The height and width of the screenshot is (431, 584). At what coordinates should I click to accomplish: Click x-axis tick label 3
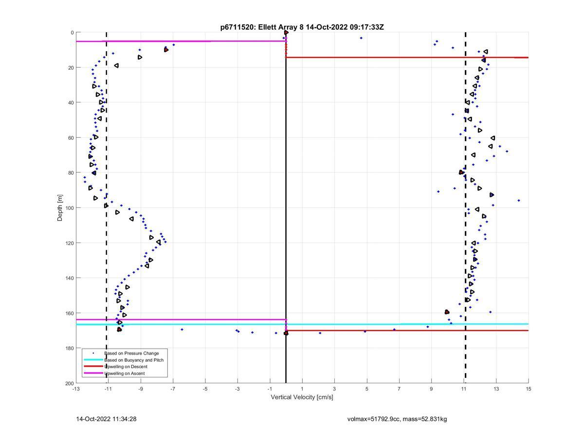[334, 389]
